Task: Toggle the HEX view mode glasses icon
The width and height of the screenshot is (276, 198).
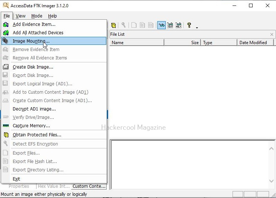Action: [179, 25]
